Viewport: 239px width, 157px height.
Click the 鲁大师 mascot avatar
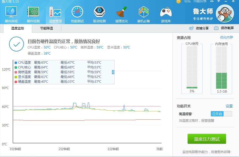click(x=225, y=13)
